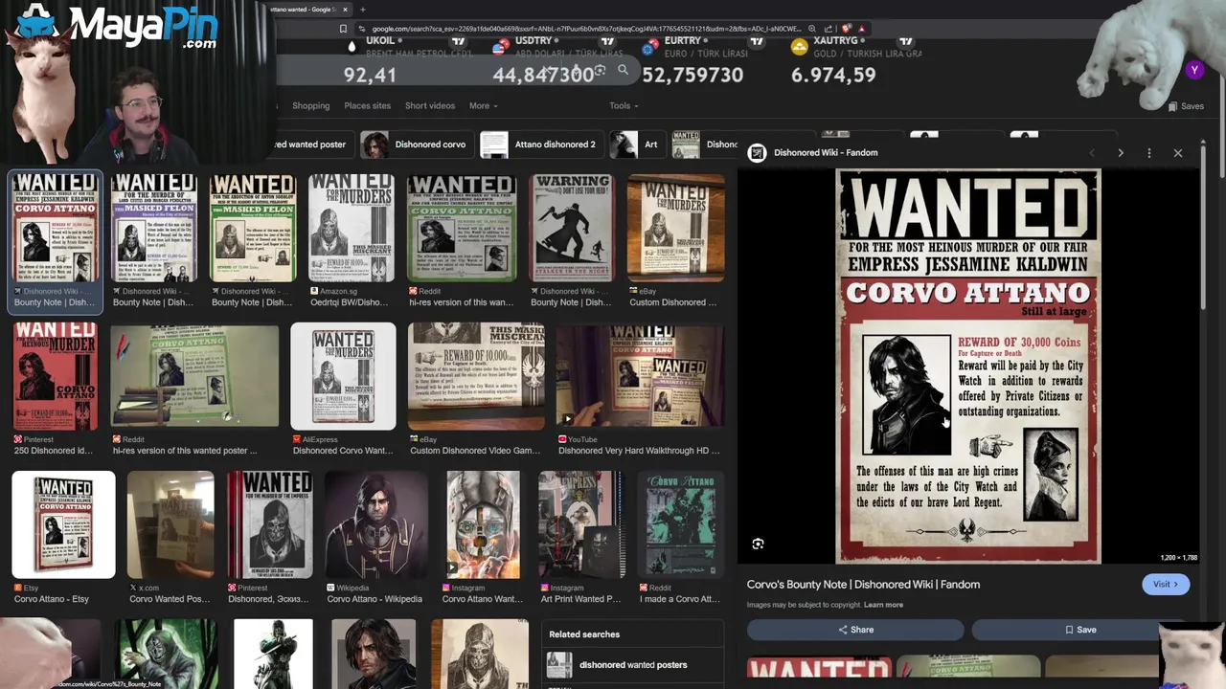Select the Amazon.sg black-and-white poster thumbnail

pyautogui.click(x=352, y=228)
